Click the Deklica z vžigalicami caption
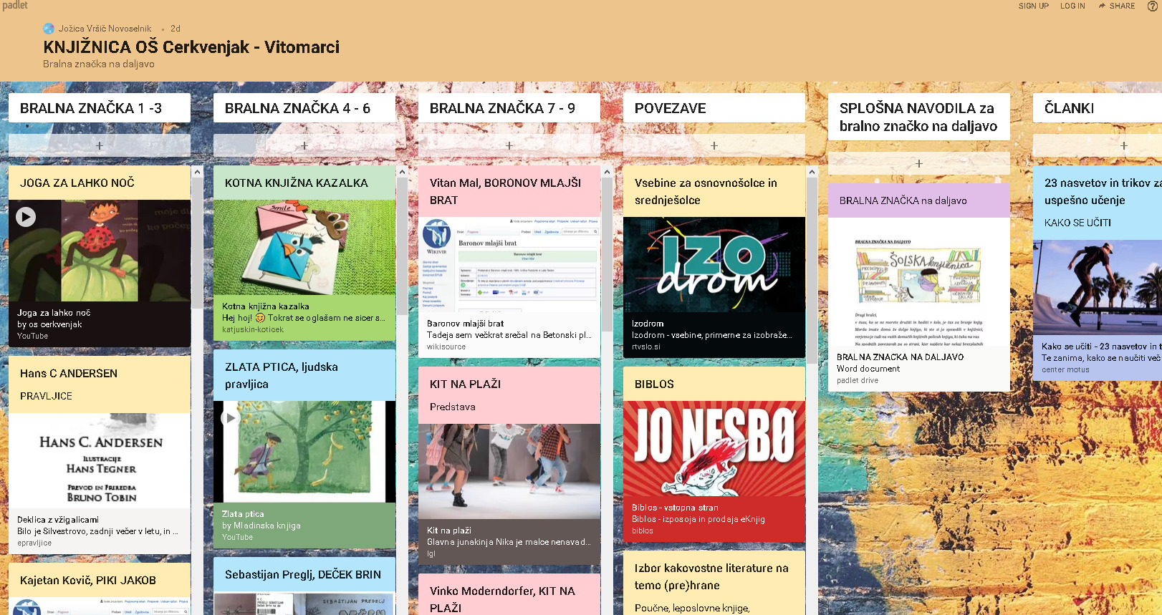This screenshot has width=1162, height=615. click(58, 520)
